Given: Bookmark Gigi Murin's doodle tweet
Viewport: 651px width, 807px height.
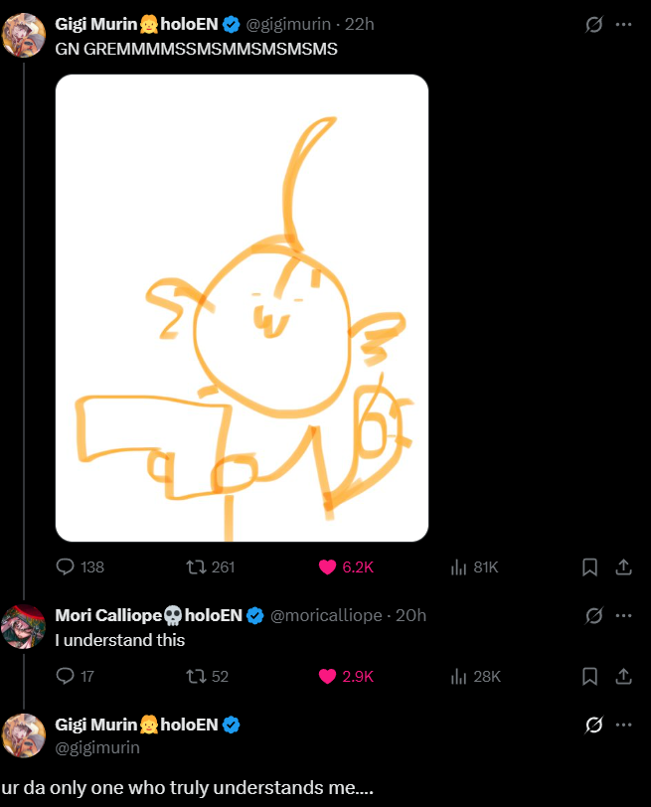Looking at the screenshot, I should 589,566.
